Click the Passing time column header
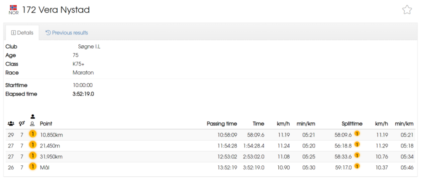 coord(222,124)
